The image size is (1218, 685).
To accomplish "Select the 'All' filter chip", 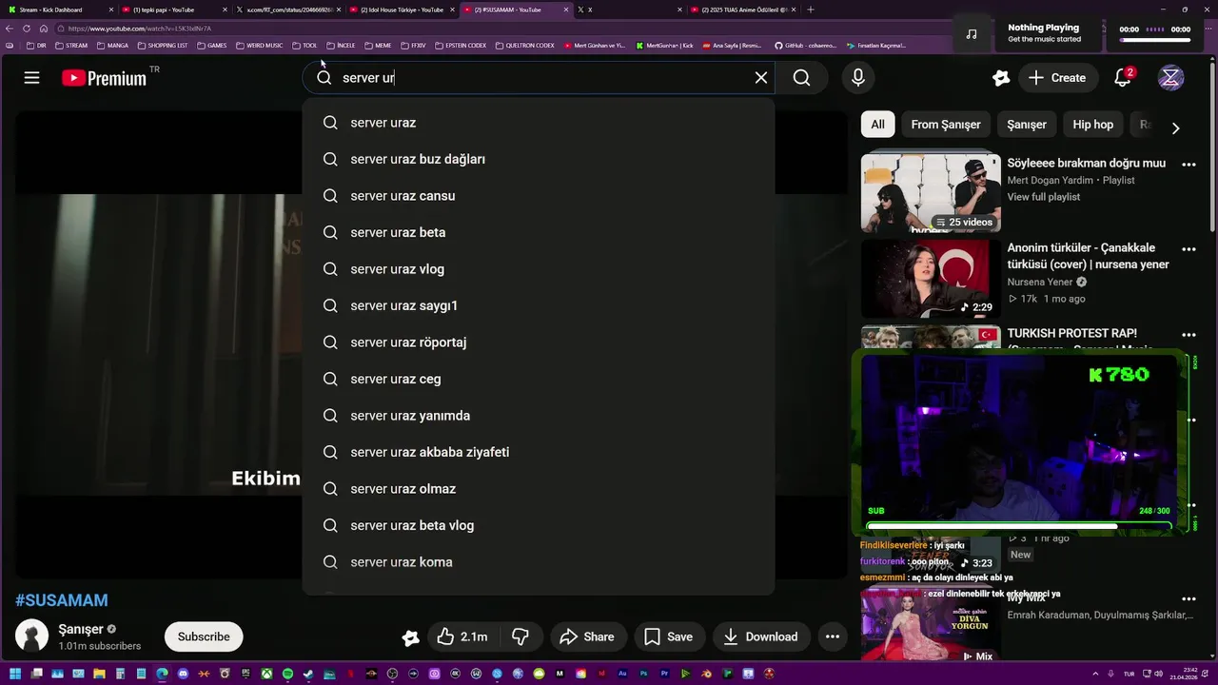I will 877,125.
